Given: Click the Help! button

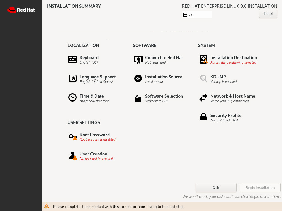Looking at the screenshot, I should pyautogui.click(x=268, y=14).
